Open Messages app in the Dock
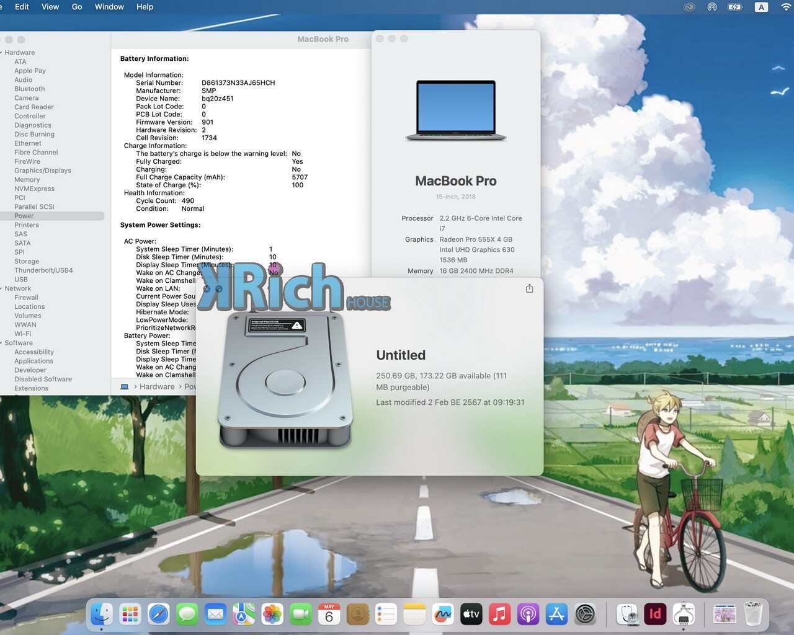Image resolution: width=794 pixels, height=635 pixels. [187, 615]
